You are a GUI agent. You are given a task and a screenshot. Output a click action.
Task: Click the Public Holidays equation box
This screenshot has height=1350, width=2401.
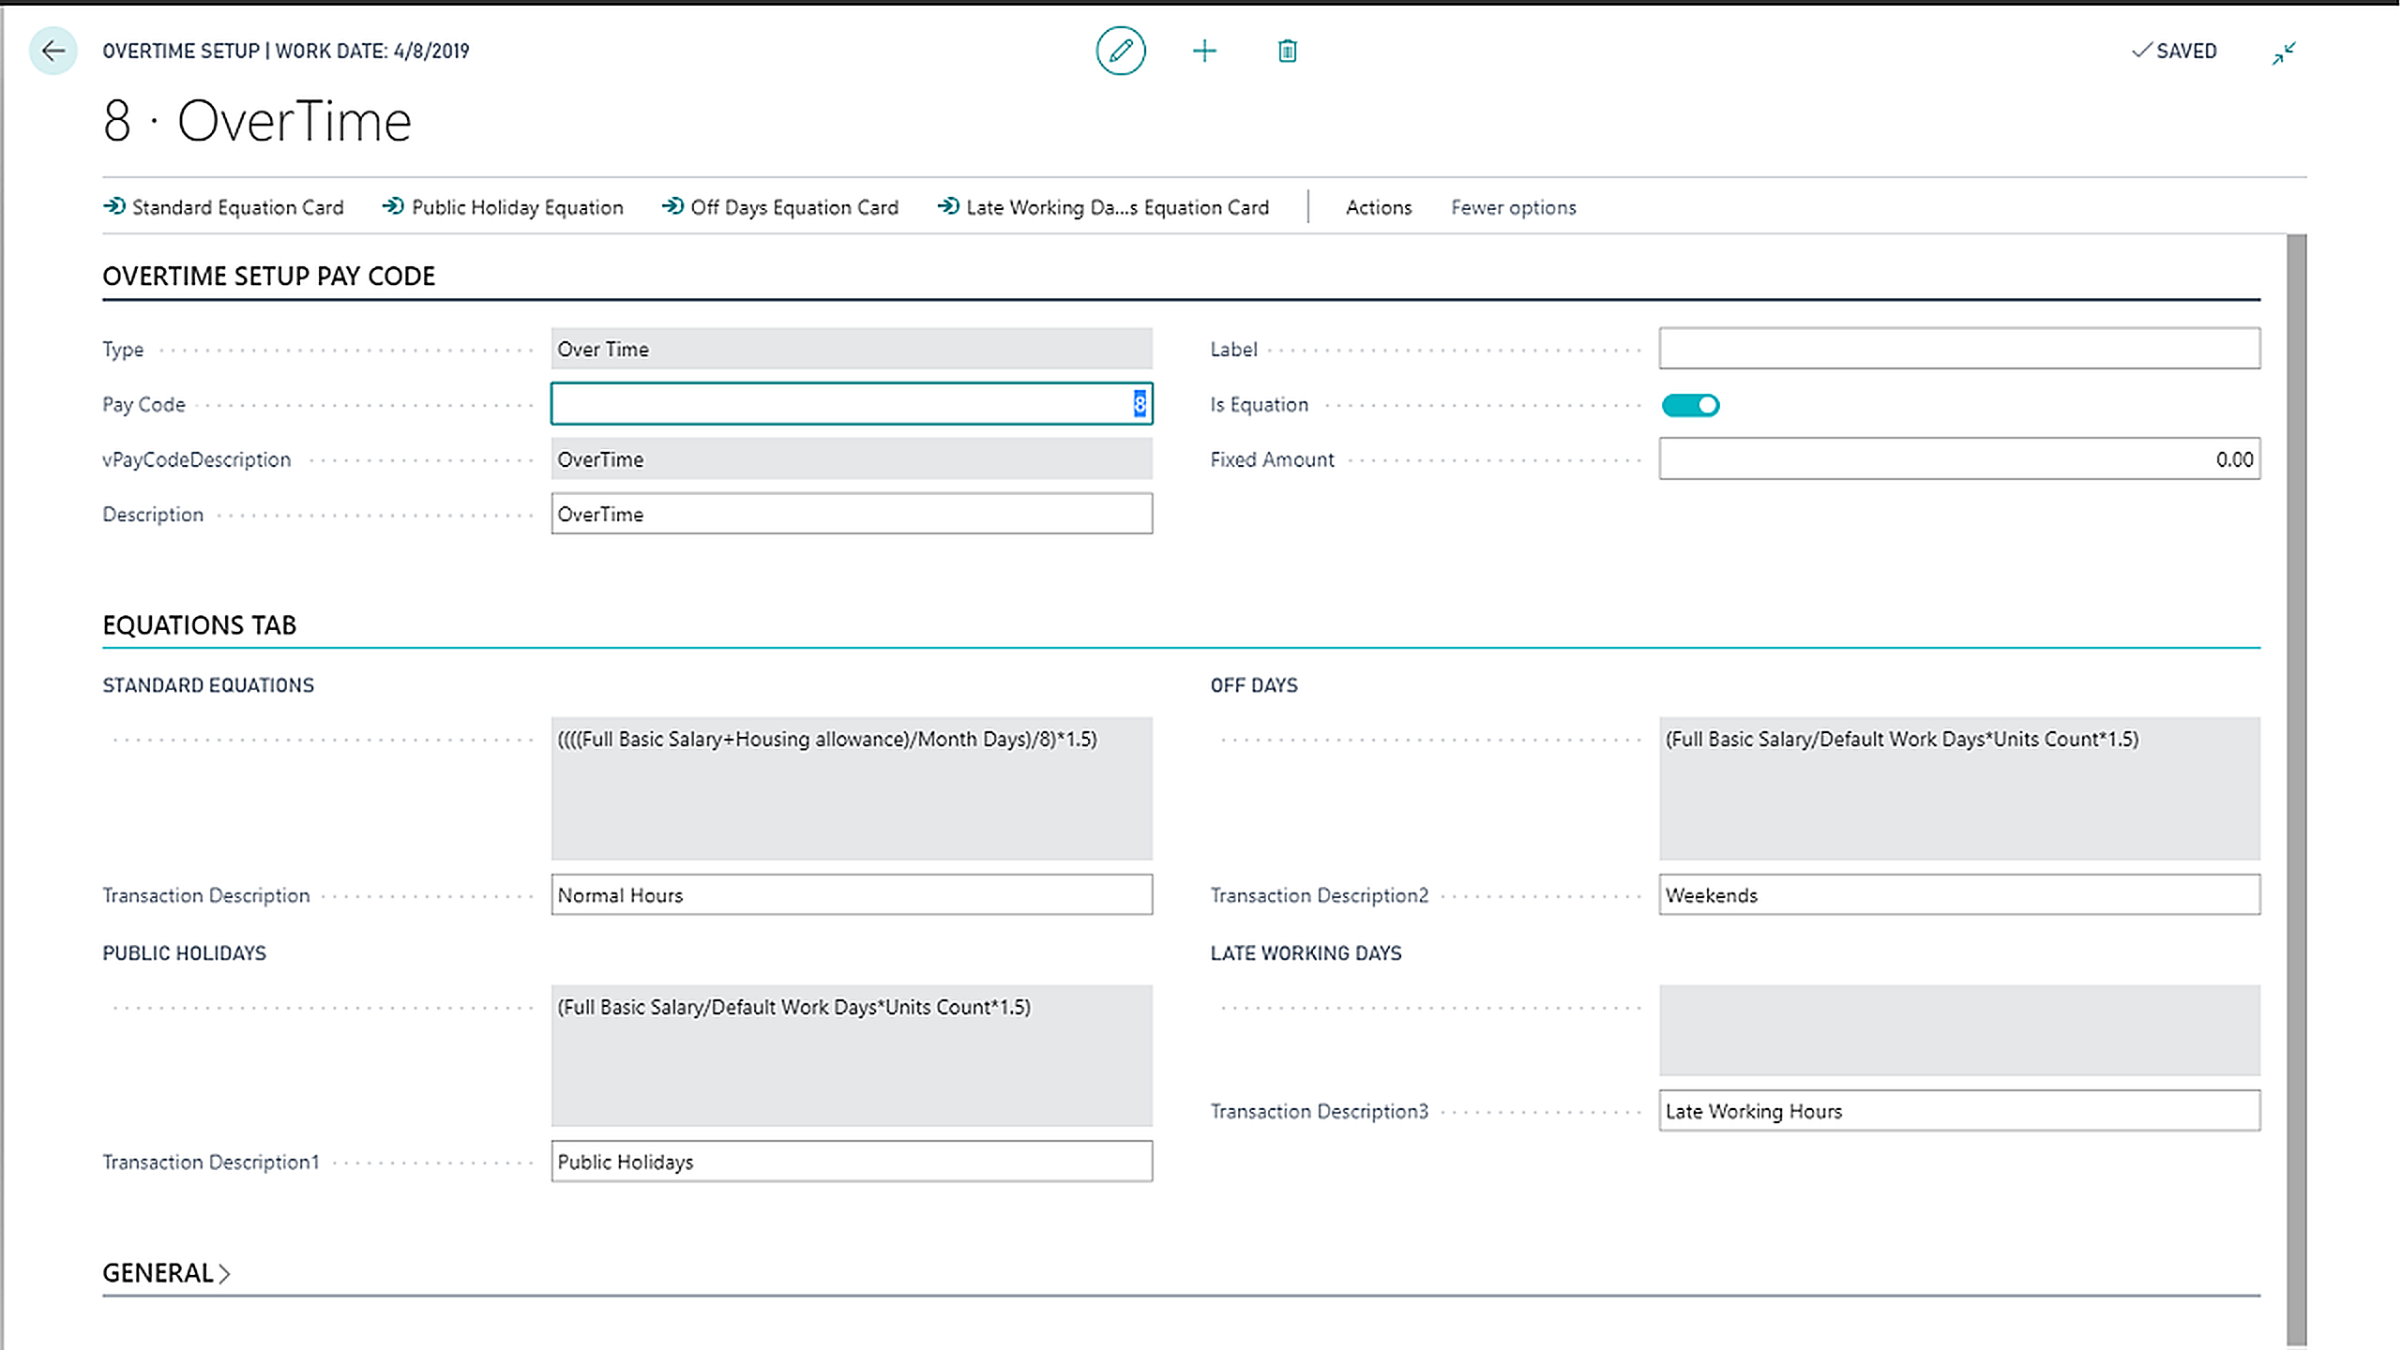(852, 1056)
